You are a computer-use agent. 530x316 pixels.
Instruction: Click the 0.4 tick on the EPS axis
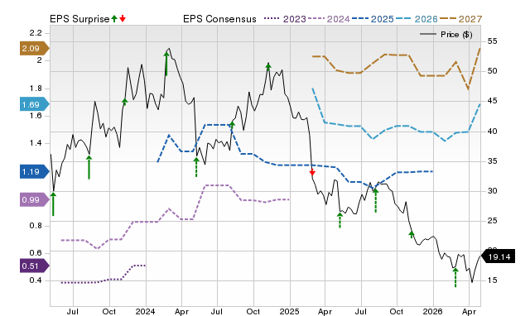(36, 280)
